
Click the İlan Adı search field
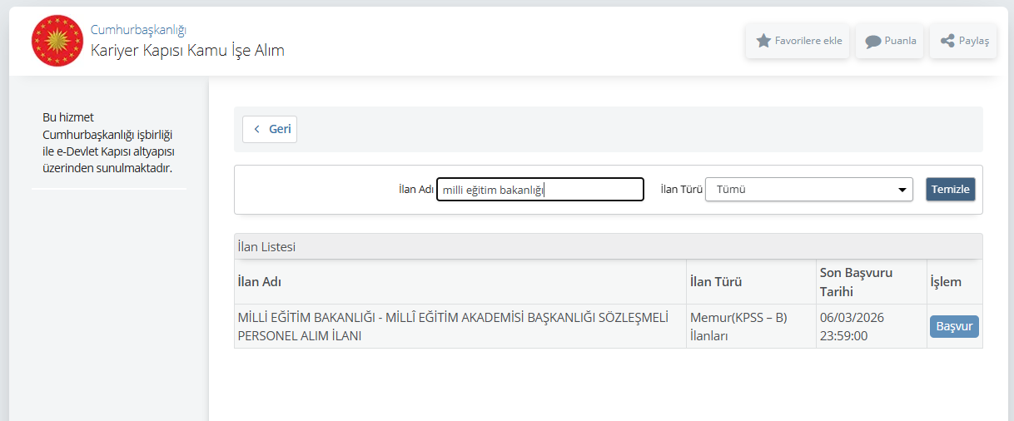[x=540, y=190]
